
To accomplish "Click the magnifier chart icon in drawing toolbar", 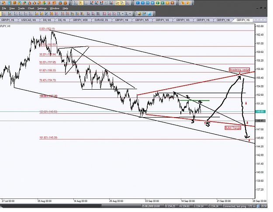I will [x=10, y=14].
